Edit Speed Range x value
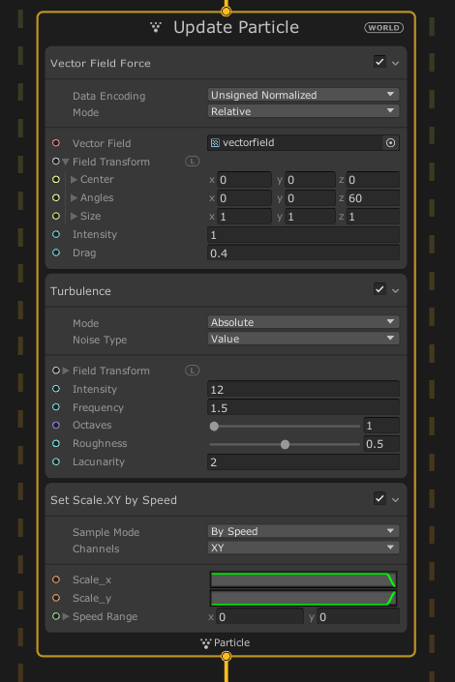Screen dimensions: 455x682 tap(260, 617)
